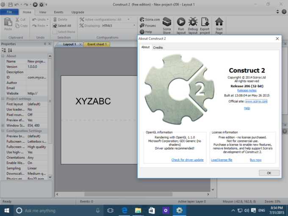The image size is (288, 216).
Task: Click the Task View taskbar icon
Action: [x=110, y=210]
